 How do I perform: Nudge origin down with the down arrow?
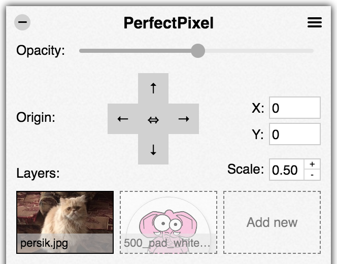pos(153,150)
